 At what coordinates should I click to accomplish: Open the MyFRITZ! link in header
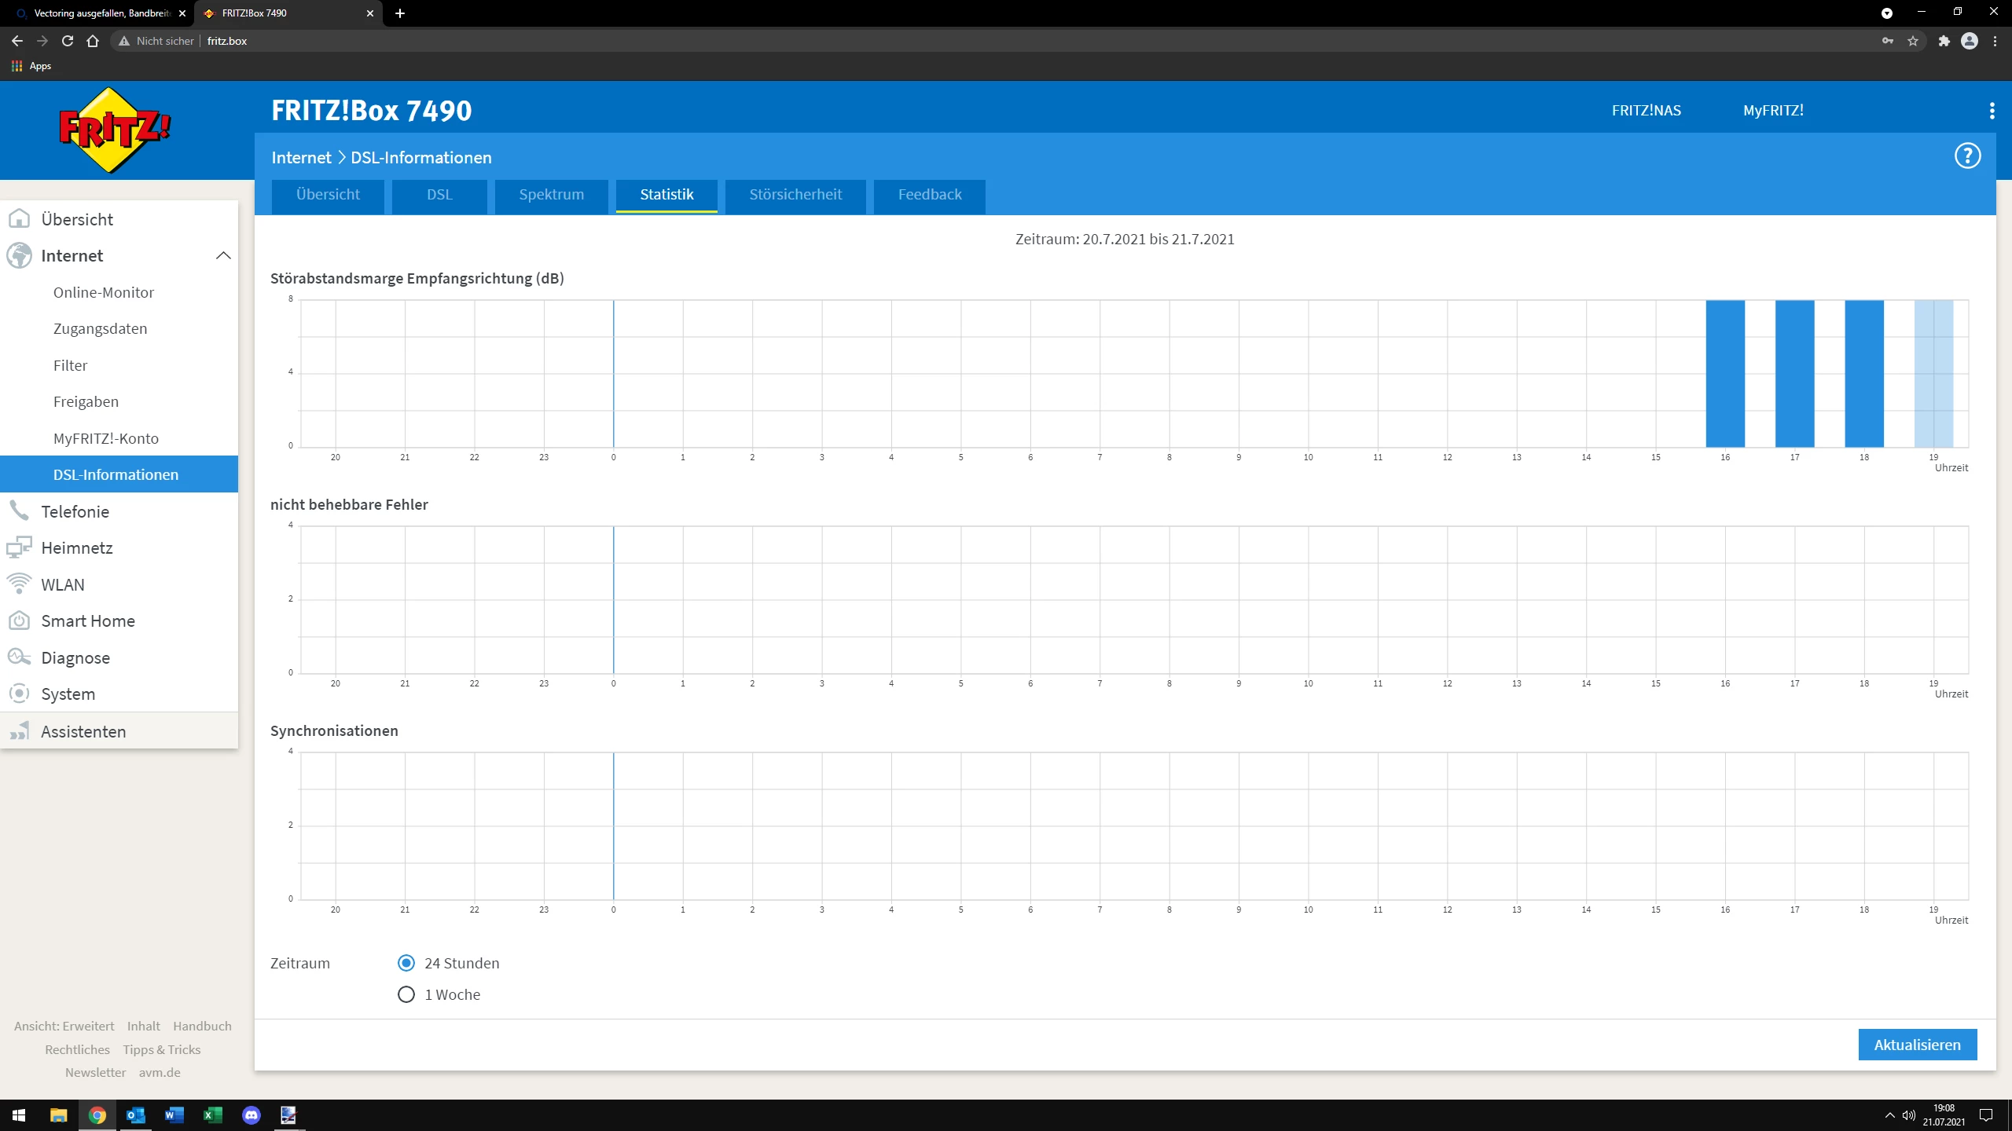(1772, 111)
